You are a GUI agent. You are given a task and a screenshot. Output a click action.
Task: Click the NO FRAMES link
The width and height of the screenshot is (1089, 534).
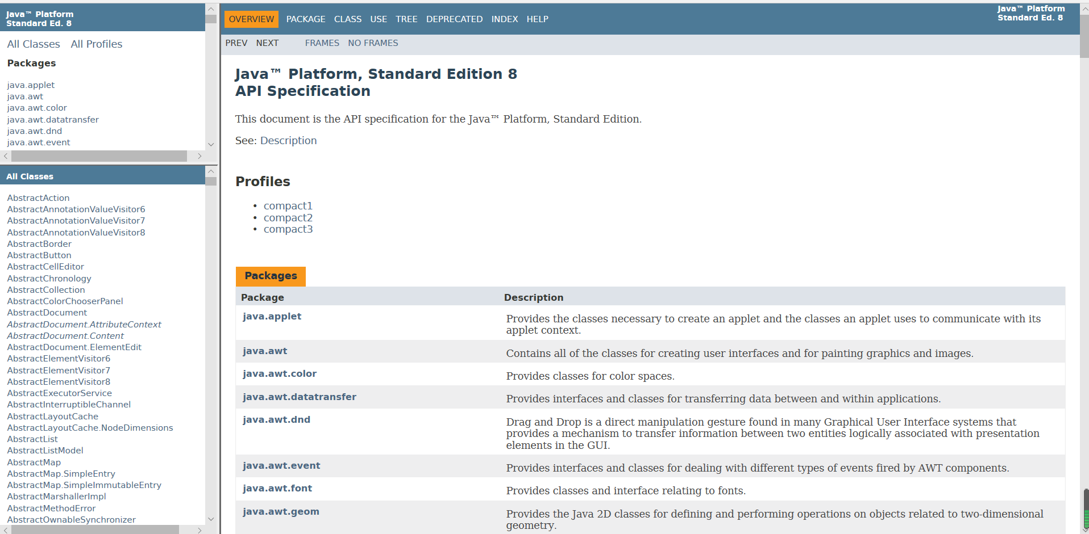pyautogui.click(x=373, y=43)
